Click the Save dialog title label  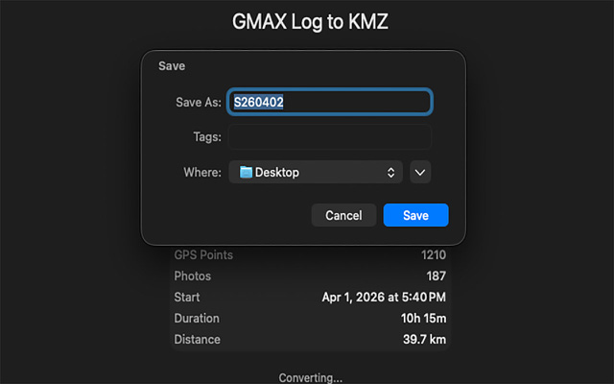click(x=172, y=66)
